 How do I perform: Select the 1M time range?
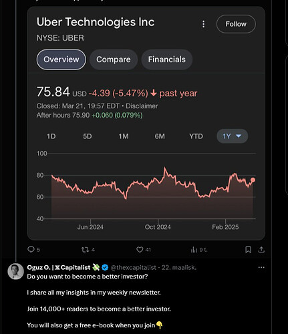click(124, 136)
